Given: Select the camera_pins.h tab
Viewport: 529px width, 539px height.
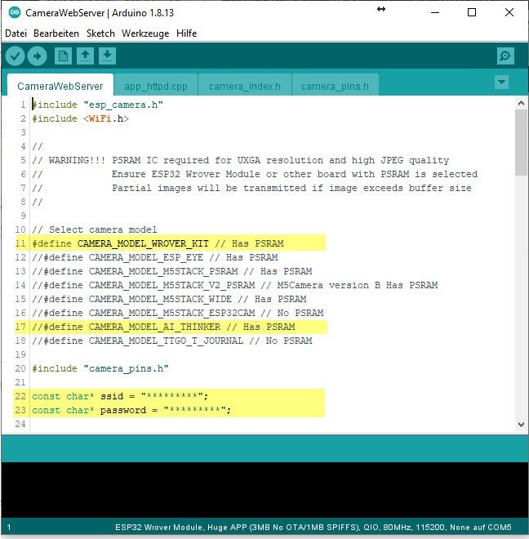Looking at the screenshot, I should (334, 86).
